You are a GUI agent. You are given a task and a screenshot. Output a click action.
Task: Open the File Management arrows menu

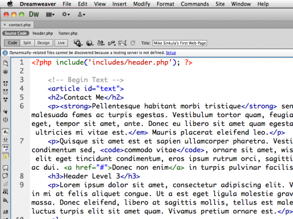point(101,43)
